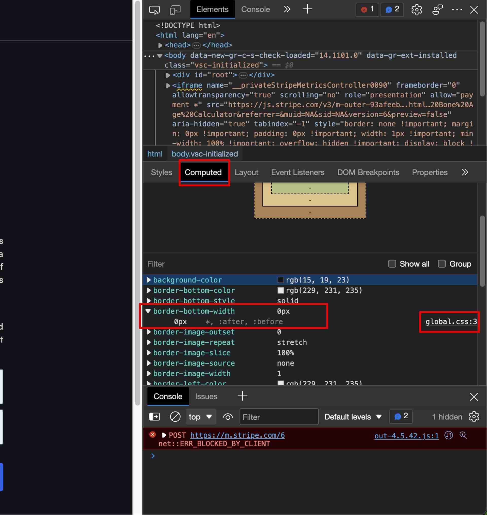487x515 pixels.
Task: Open console settings gear
Action: [474, 417]
